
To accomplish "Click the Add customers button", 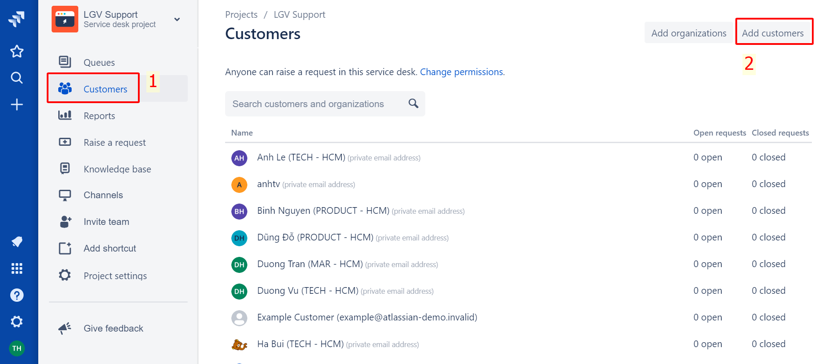I will (x=773, y=33).
